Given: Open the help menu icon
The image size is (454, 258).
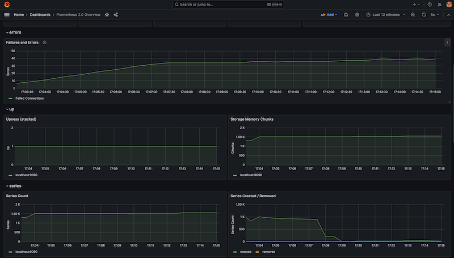Looking at the screenshot, I should coord(430,5).
